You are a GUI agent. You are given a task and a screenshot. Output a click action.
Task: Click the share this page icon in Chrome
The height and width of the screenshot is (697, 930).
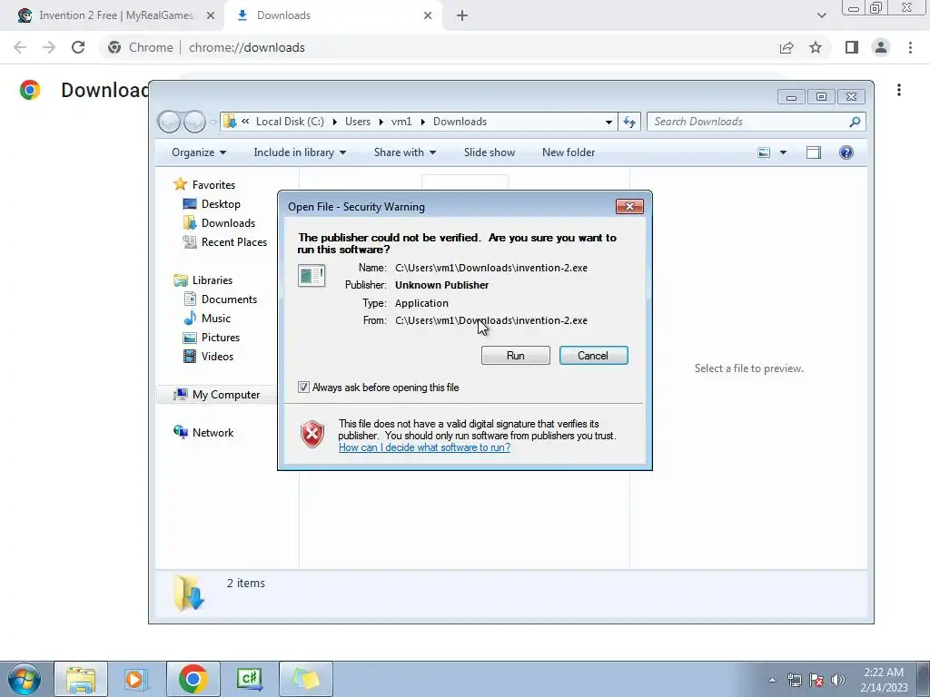click(x=787, y=47)
